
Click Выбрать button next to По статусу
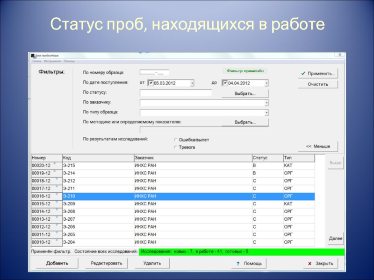tap(245, 94)
